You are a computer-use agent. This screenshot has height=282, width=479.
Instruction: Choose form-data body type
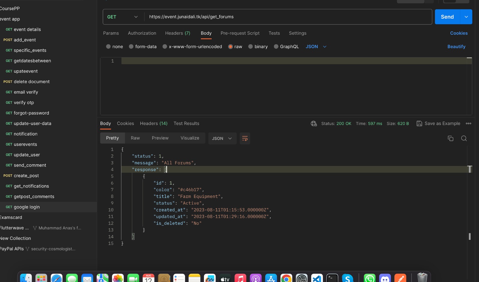(131, 47)
